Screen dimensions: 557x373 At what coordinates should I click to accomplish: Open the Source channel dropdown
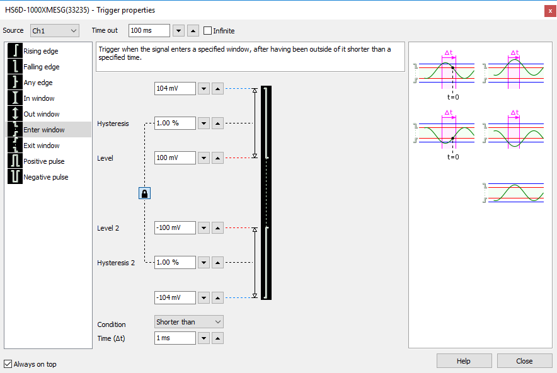coord(55,31)
